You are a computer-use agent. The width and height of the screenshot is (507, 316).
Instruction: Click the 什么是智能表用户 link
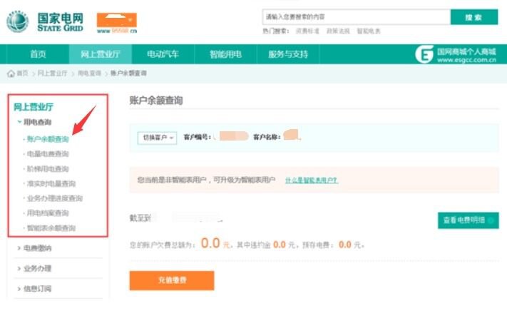point(311,180)
